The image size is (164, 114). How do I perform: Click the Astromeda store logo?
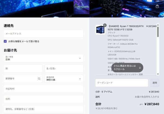pos(82,7)
